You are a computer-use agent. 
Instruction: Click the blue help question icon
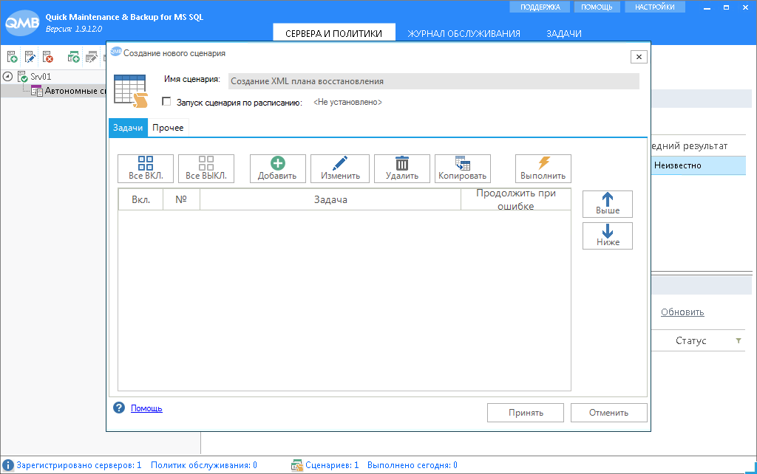click(x=119, y=408)
